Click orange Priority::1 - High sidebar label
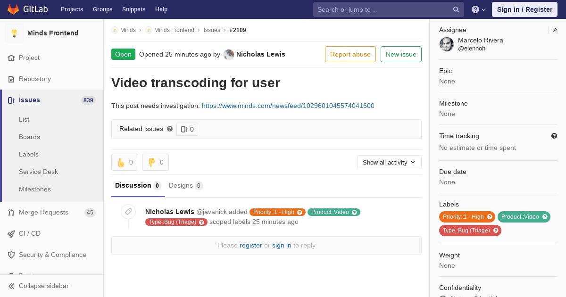This screenshot has height=297, width=566. (467, 217)
